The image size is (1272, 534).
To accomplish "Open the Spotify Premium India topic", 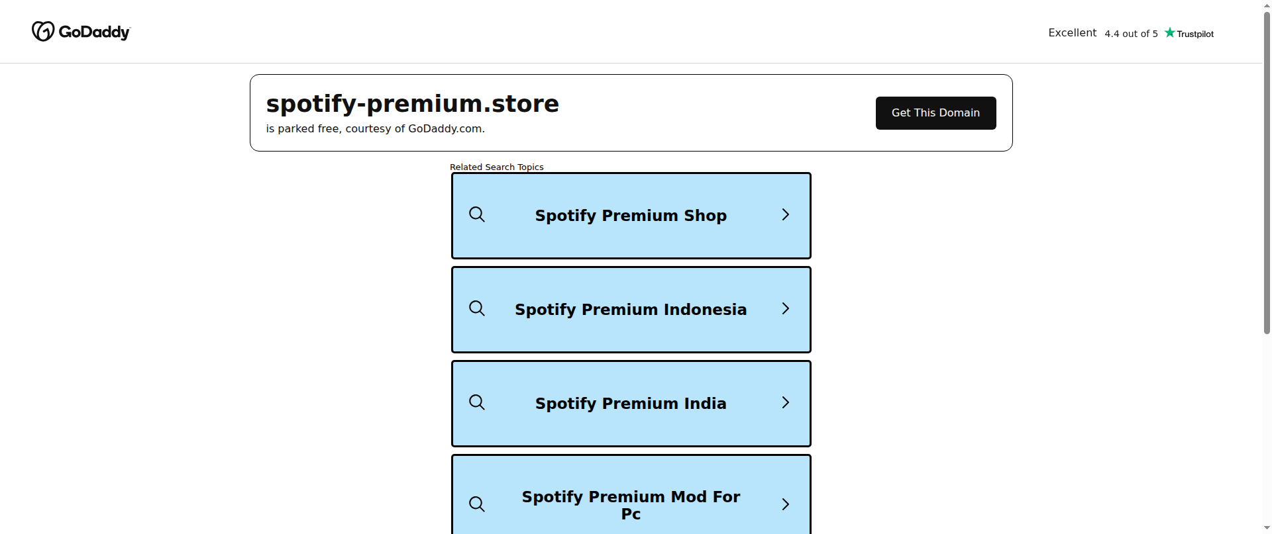I will pyautogui.click(x=631, y=404).
